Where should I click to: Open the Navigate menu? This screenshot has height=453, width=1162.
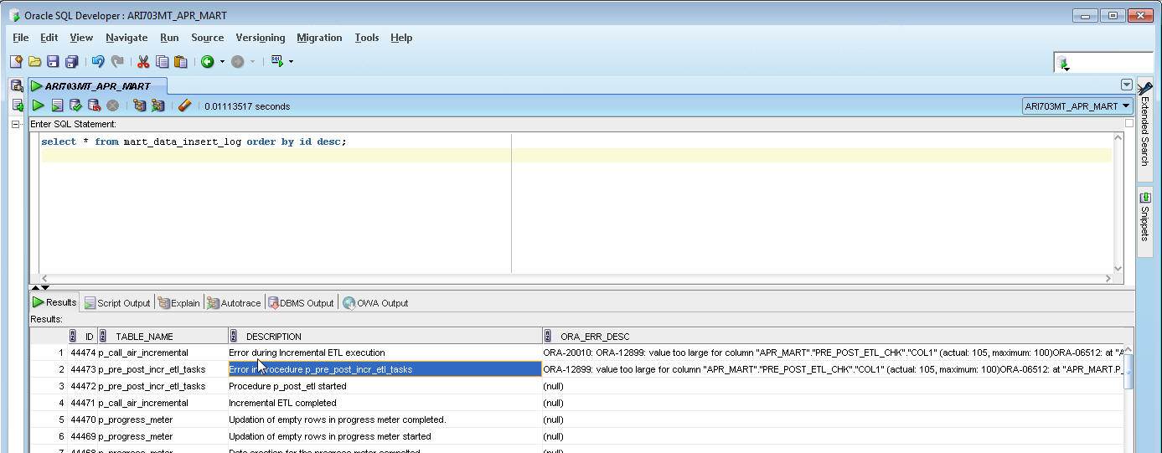point(127,38)
